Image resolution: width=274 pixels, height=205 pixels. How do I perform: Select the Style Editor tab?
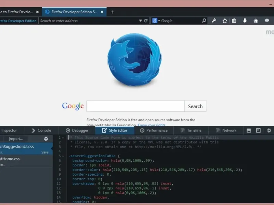coord(115,131)
